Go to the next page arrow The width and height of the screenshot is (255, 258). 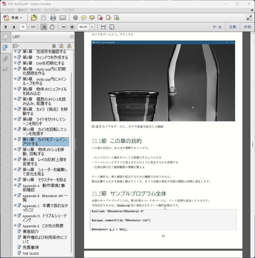14,27
